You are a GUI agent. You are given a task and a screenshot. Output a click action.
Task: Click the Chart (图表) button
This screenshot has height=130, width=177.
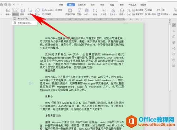coord(59,10)
